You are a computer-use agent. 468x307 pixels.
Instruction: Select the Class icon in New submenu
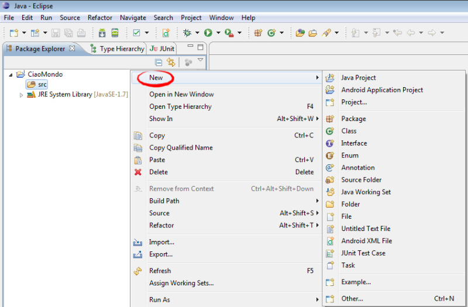pyautogui.click(x=330, y=131)
